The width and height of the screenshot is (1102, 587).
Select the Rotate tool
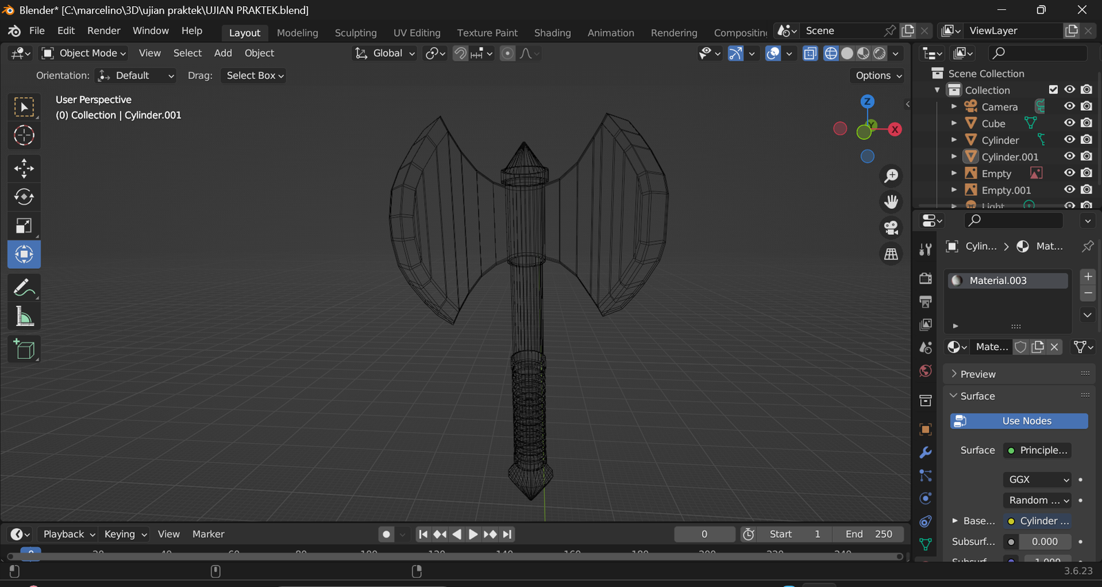[24, 197]
